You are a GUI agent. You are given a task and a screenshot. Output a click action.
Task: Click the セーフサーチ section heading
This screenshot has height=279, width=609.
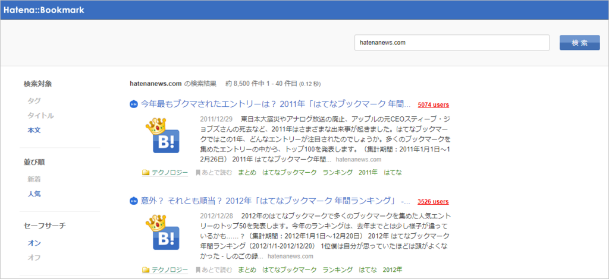click(45, 226)
